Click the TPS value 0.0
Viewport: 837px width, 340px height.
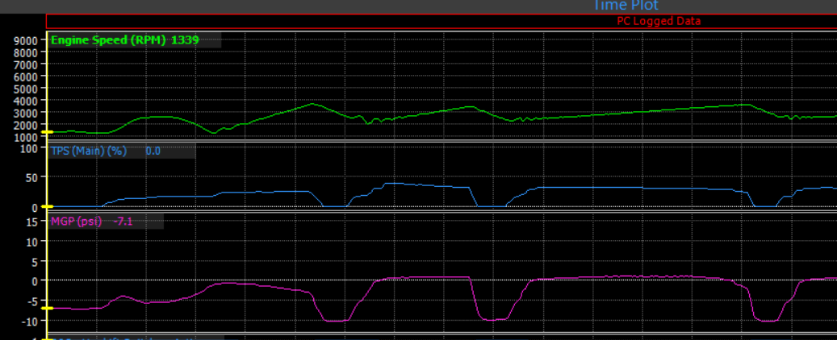point(153,151)
